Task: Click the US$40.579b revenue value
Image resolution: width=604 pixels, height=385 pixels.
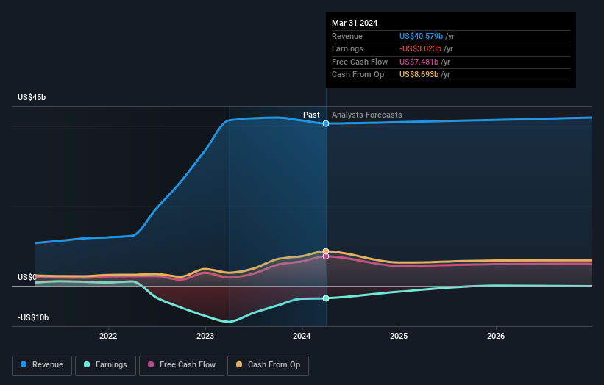Action: tap(421, 36)
